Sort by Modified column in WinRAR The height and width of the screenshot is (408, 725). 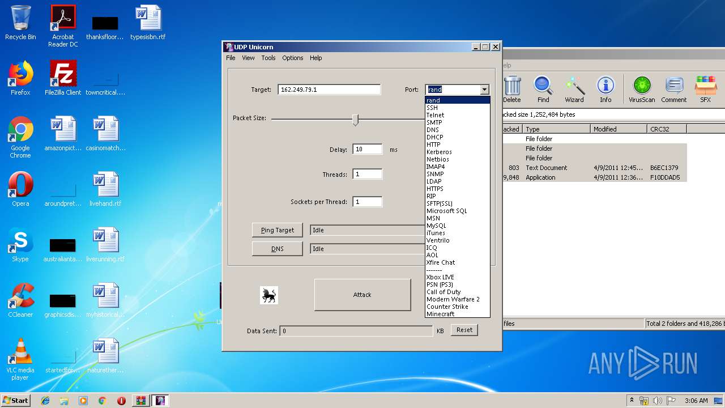click(619, 129)
